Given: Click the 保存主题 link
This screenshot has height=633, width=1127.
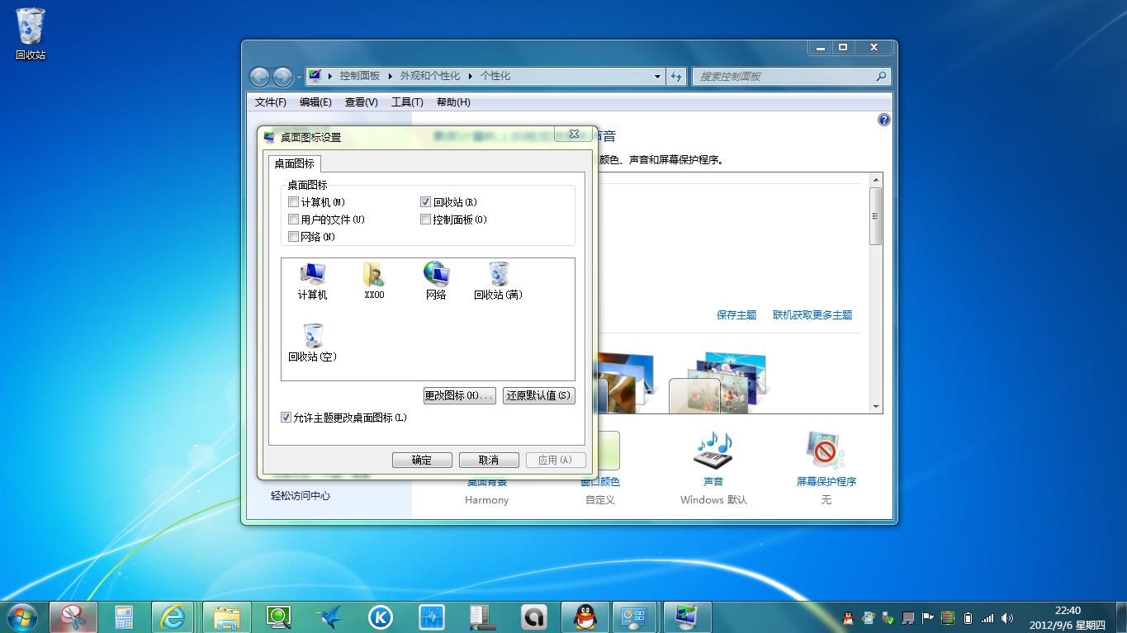Looking at the screenshot, I should point(736,314).
